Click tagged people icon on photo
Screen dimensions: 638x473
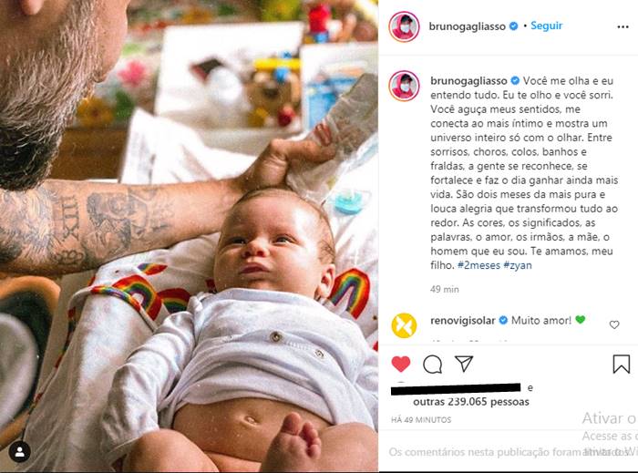coord(19,451)
